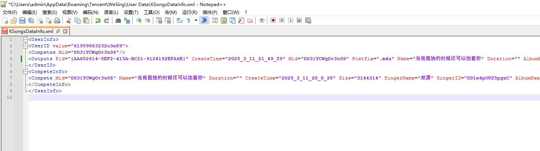540x151 pixels.
Task: Open the 宏(M) menu
Action: click(171, 12)
